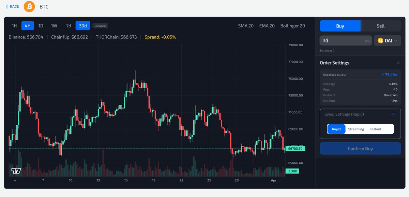The height and width of the screenshot is (197, 409).
Task: Close the Order Settings panel
Action: pyautogui.click(x=398, y=63)
